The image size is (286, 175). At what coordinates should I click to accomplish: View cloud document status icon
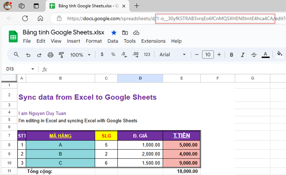tap(136, 33)
